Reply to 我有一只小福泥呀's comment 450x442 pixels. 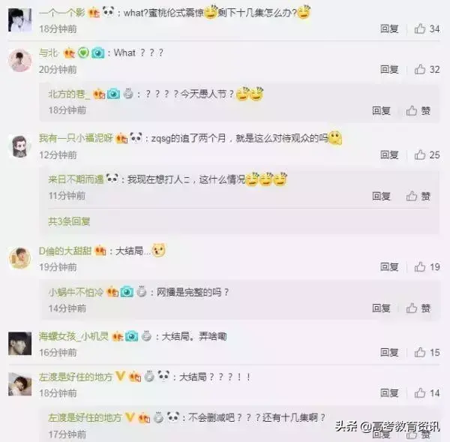pos(389,155)
